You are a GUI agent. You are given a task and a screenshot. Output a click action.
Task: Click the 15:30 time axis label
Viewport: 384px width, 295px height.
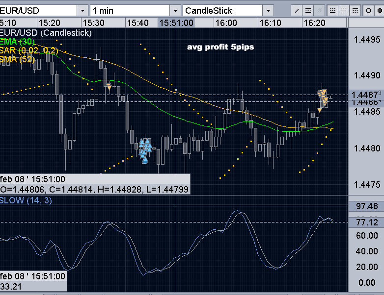tap(94, 23)
